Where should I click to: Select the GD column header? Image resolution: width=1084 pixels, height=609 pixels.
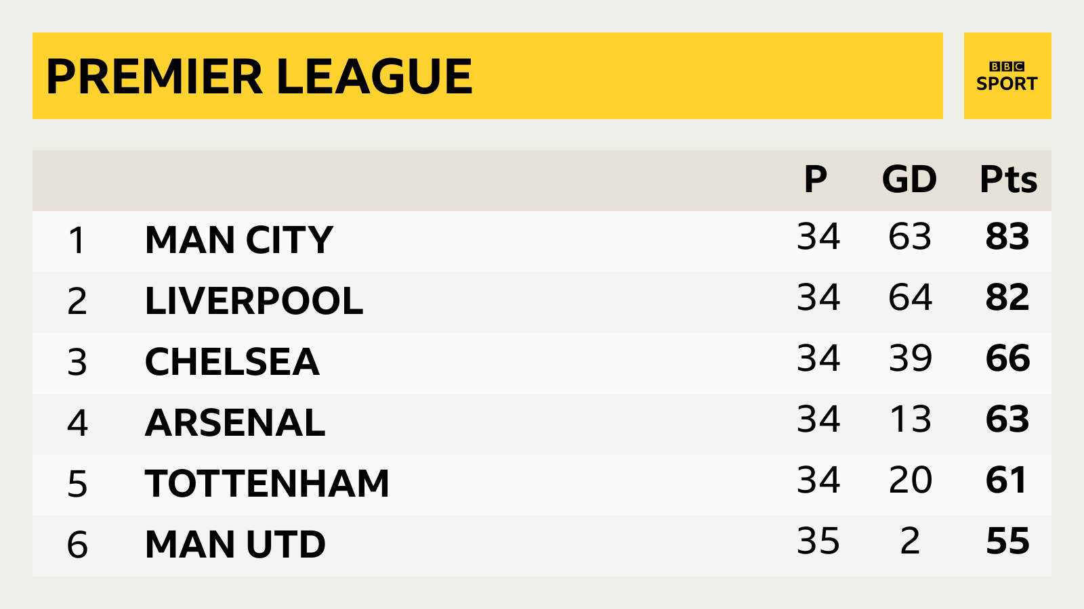tap(909, 180)
